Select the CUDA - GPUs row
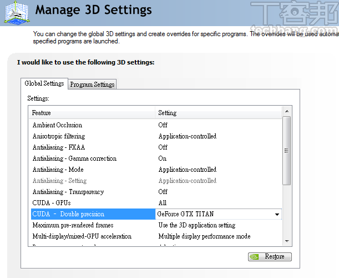 pyautogui.click(x=155, y=203)
